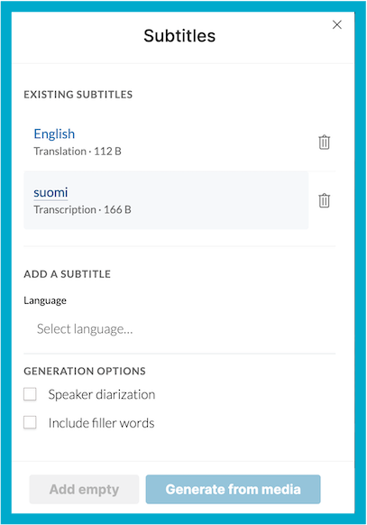
Task: Click the Transcription 166 B details text
Action: [x=82, y=209]
